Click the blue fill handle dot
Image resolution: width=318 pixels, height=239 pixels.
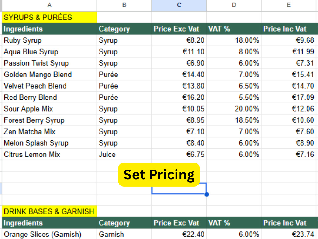[207, 194]
